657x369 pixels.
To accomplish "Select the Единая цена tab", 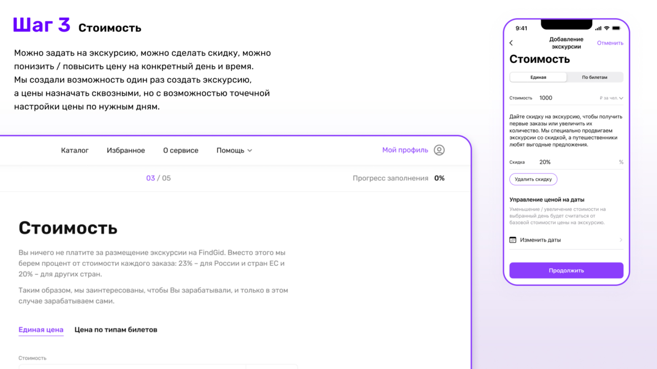I will pos(41,330).
